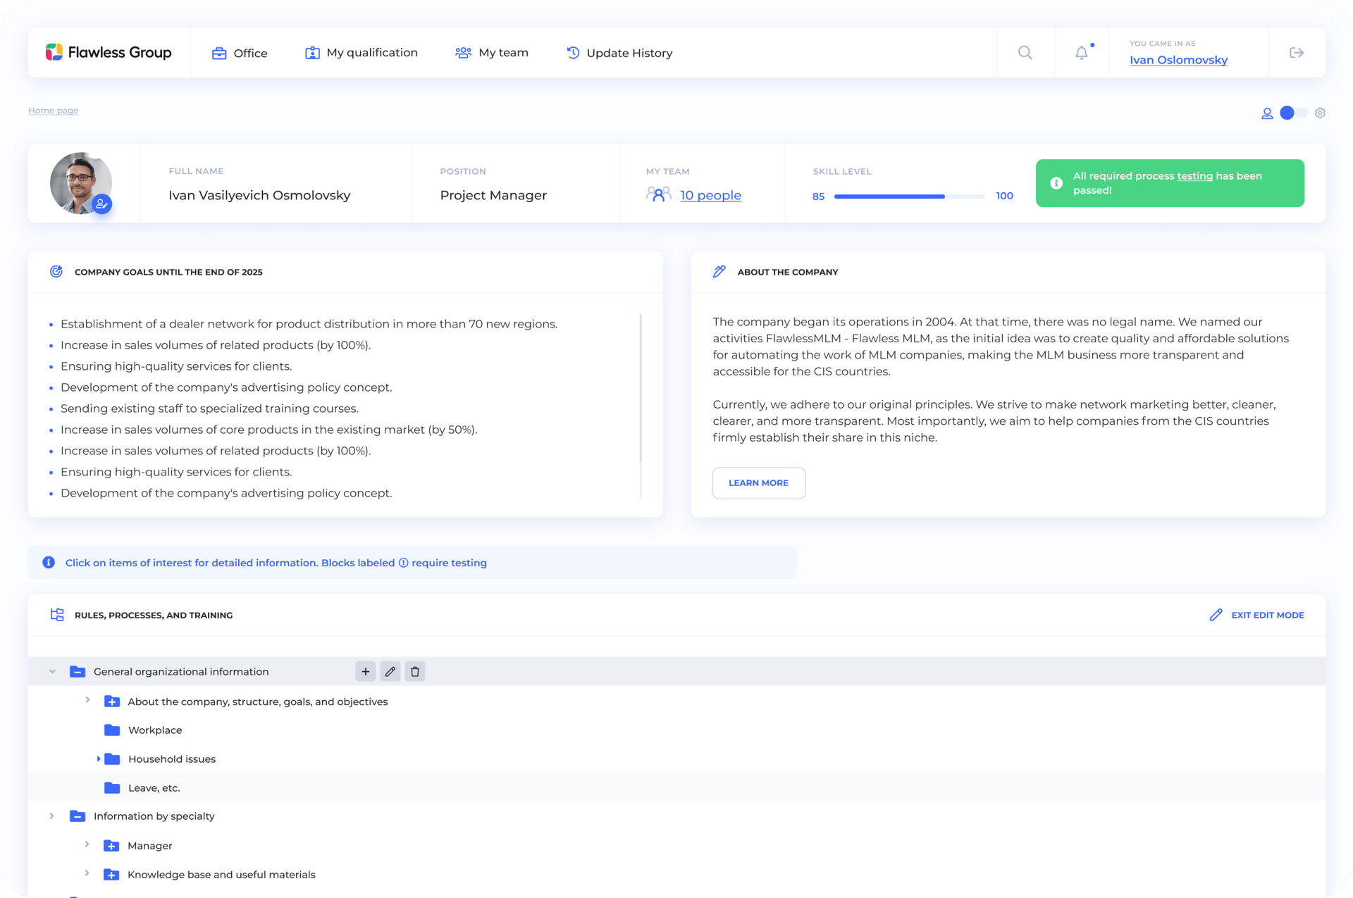Click the skill level progress bar
The height and width of the screenshot is (898, 1353).
click(x=909, y=197)
